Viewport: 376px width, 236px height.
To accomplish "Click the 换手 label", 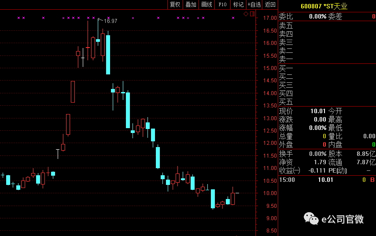I will [x=286, y=154].
